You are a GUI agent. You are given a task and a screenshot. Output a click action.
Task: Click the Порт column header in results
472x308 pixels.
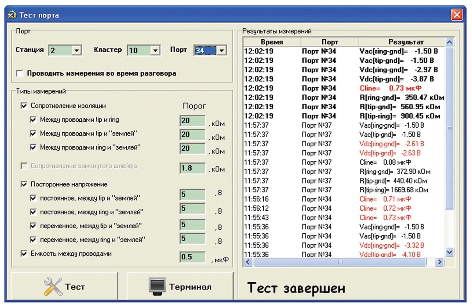tap(330, 42)
